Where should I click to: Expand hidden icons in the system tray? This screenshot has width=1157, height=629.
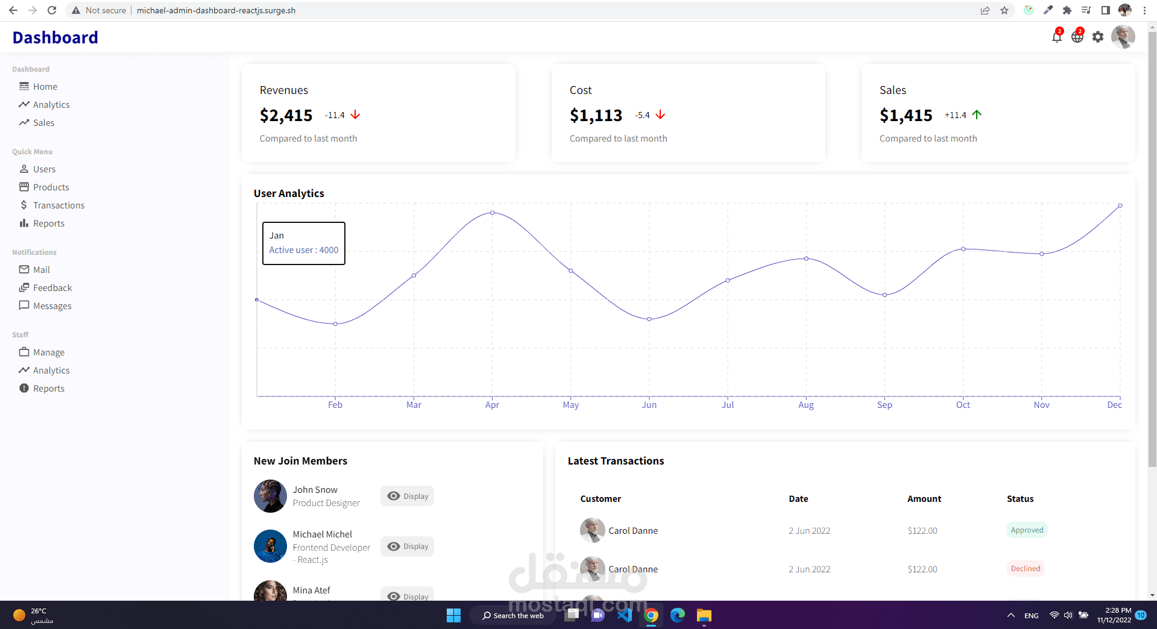tap(1010, 615)
